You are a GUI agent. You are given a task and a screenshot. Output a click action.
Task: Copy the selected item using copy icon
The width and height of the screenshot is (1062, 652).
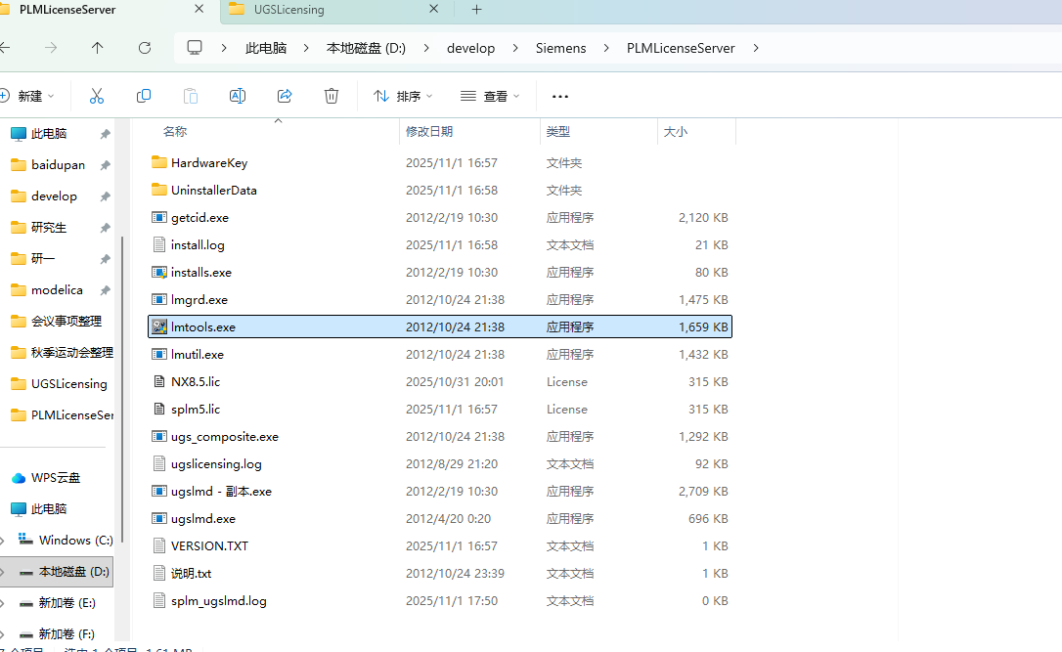pyautogui.click(x=144, y=96)
